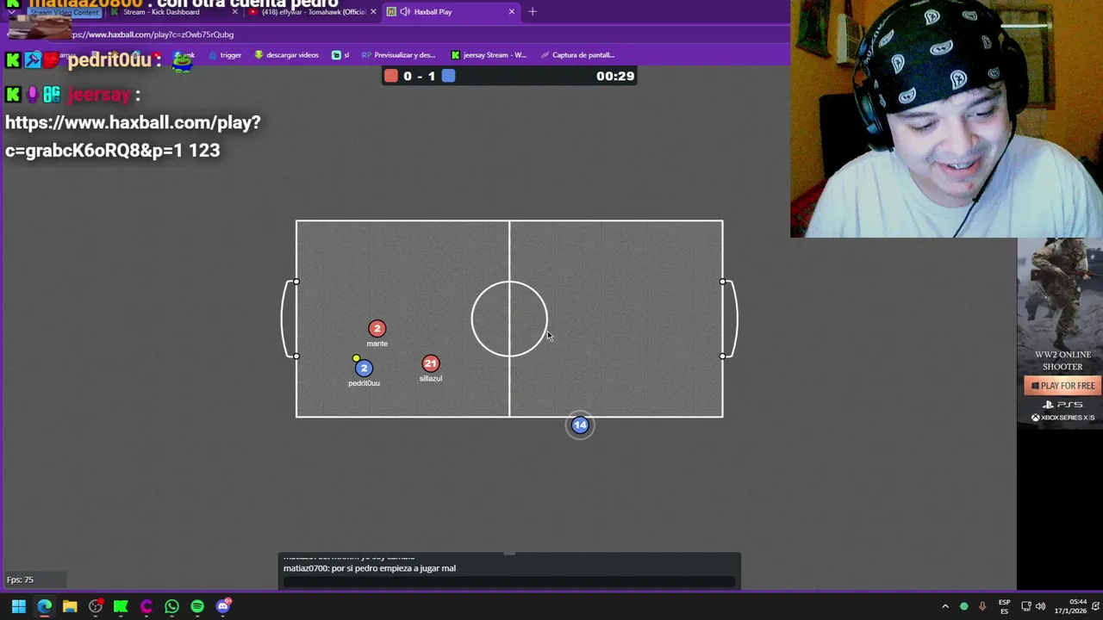Click the jeersay chat overlay username
This screenshot has width=1103, height=620.
click(99, 95)
